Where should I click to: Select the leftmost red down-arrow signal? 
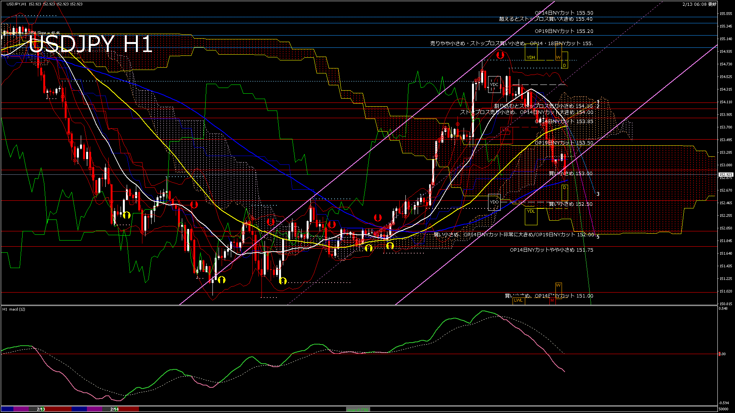(194, 205)
